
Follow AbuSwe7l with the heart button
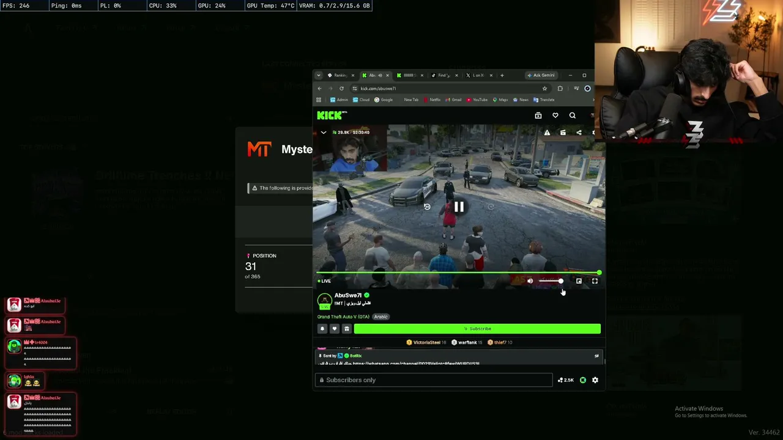[334, 329]
